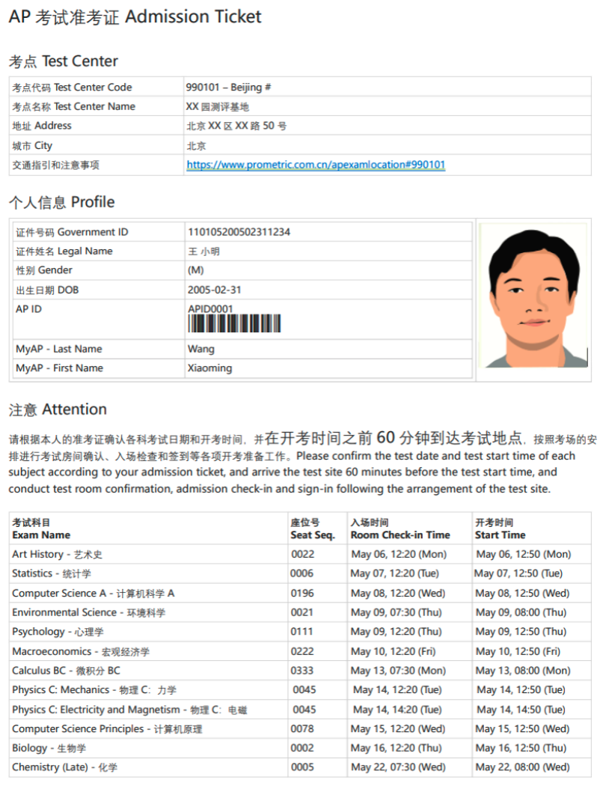Click the candidate's portrait photo
603x789 pixels.
[x=533, y=296]
